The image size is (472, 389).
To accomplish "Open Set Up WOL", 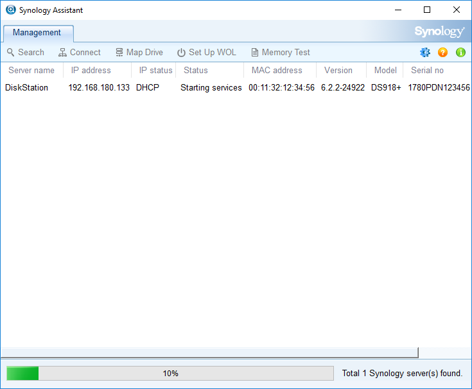I will (x=207, y=53).
